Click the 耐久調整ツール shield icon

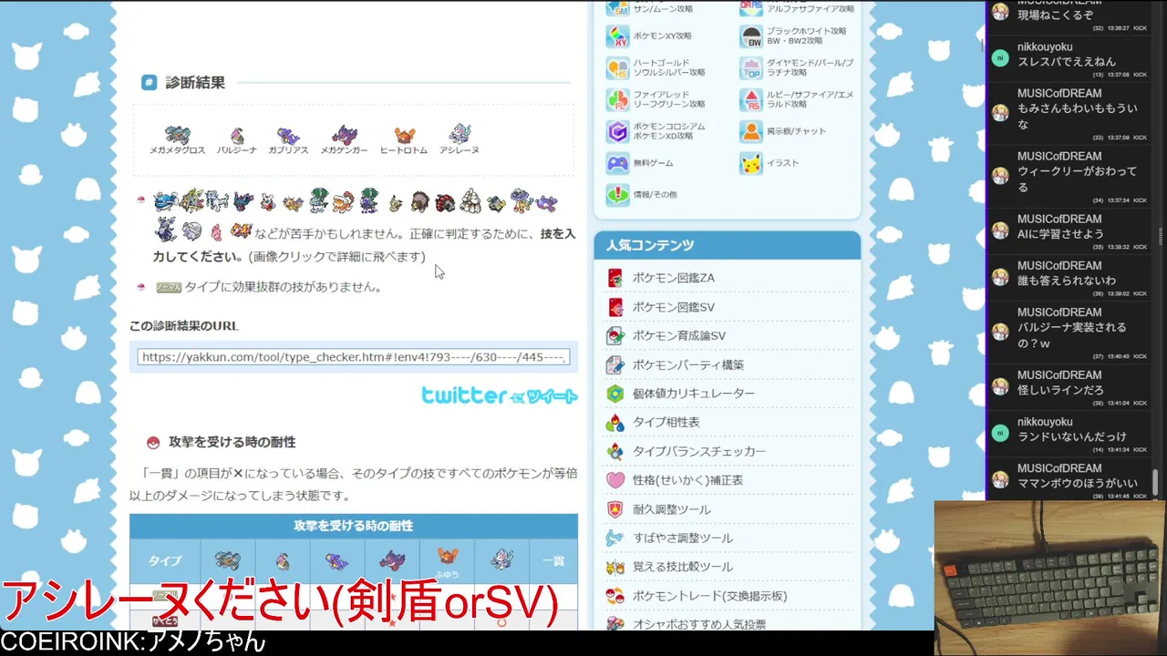coord(615,509)
